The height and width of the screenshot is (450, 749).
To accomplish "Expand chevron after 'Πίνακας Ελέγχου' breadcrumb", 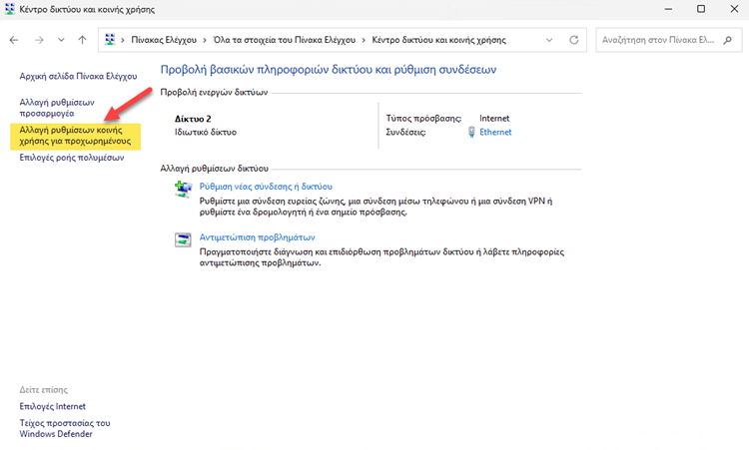I will point(205,40).
